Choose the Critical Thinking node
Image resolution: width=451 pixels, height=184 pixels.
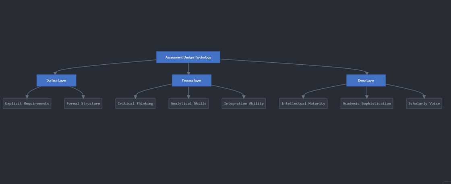(x=135, y=104)
